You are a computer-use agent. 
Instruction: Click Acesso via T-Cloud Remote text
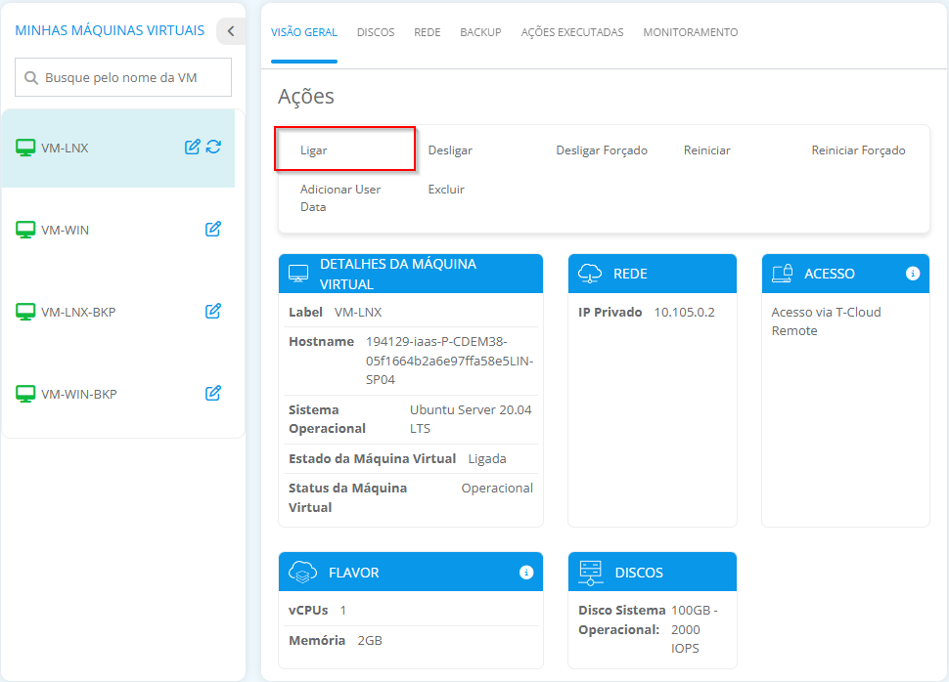pos(826,321)
